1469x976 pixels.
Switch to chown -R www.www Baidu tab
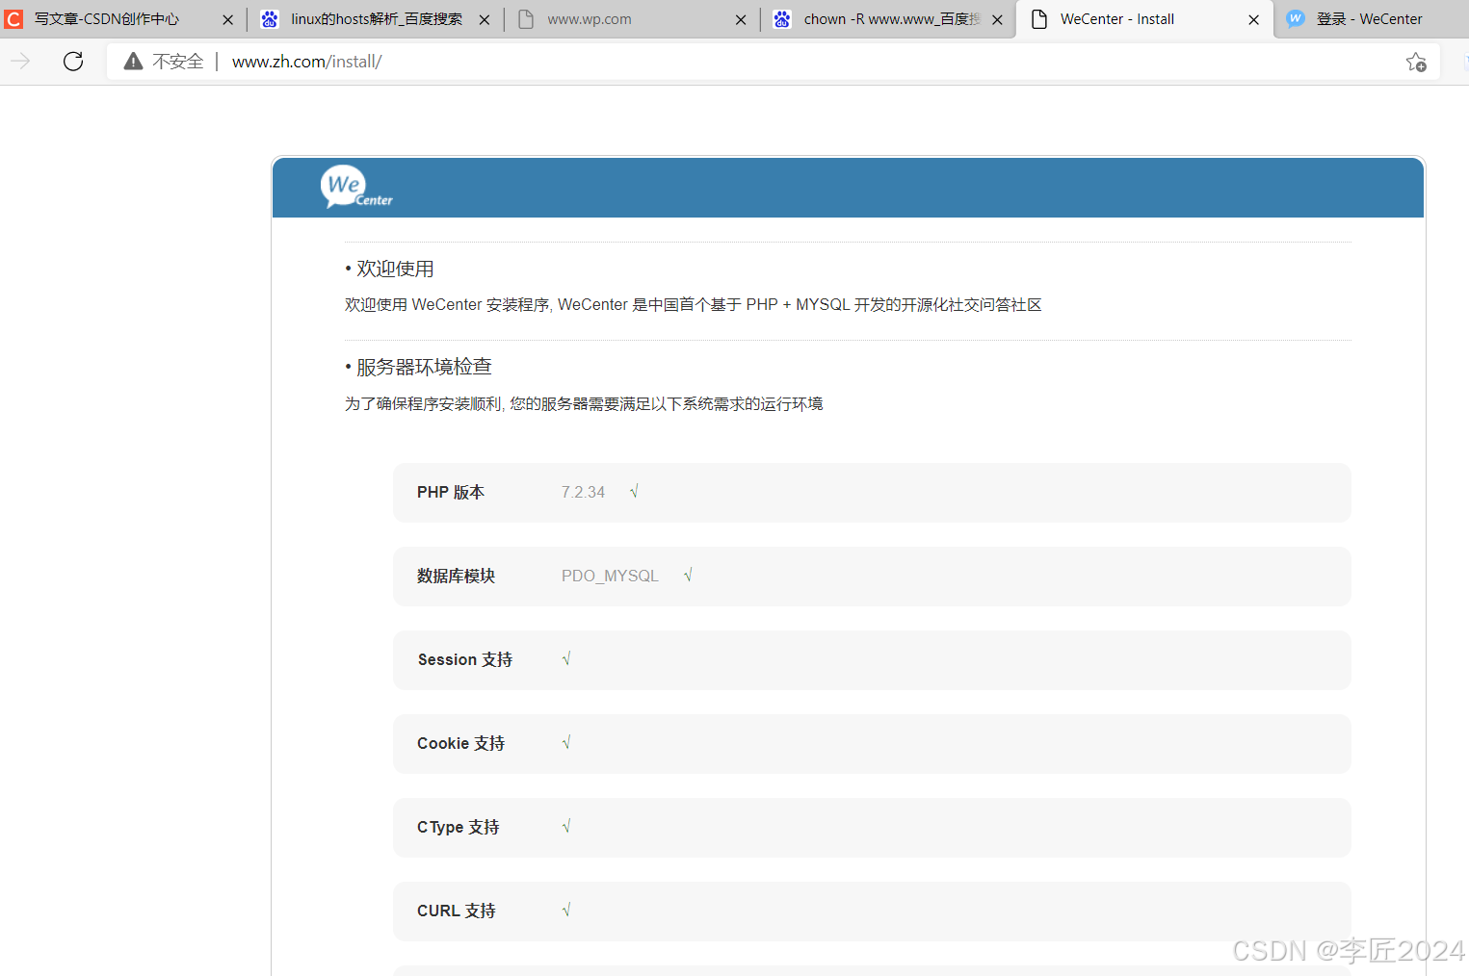pos(888,19)
